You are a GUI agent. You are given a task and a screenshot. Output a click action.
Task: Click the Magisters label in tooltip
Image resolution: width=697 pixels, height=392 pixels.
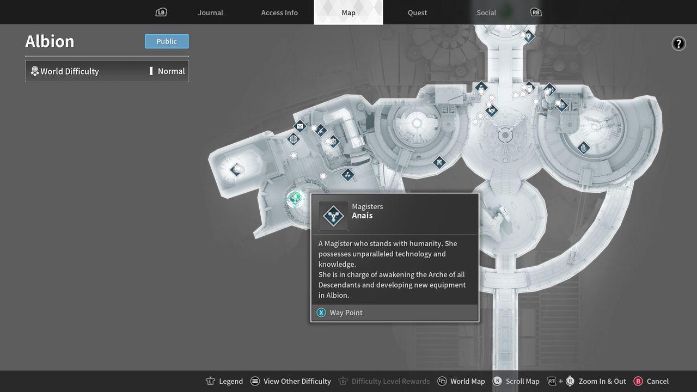point(367,206)
